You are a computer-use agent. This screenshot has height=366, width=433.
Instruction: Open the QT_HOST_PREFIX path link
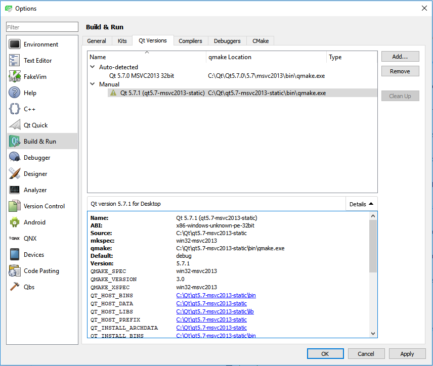point(211,319)
